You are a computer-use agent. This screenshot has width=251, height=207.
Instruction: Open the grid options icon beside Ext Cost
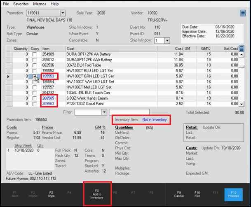pyautogui.click(x=242, y=49)
